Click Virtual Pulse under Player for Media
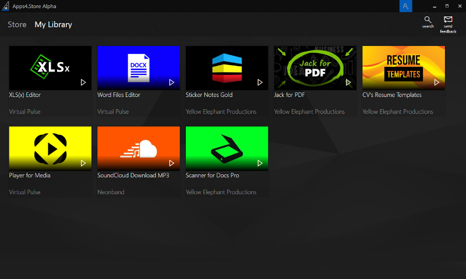466x279 pixels. click(24, 192)
